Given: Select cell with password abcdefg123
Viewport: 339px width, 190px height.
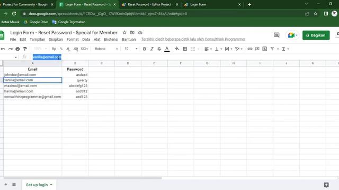Looking at the screenshot, I should [75, 85].
